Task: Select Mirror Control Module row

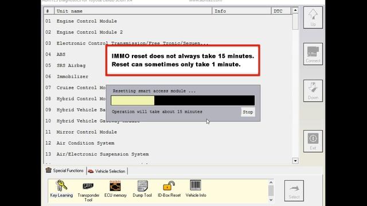Action: 167,132
